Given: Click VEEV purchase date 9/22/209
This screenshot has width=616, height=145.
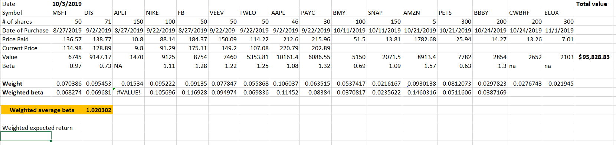Looking at the screenshot, I should click(223, 30).
